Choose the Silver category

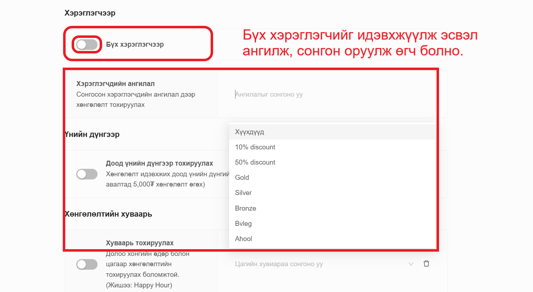[243, 193]
